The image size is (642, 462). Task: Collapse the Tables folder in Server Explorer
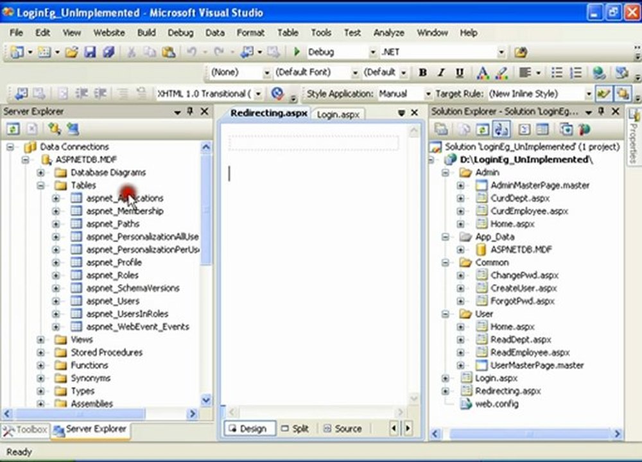coord(40,185)
